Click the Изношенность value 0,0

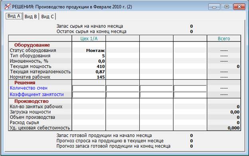(x=101, y=61)
